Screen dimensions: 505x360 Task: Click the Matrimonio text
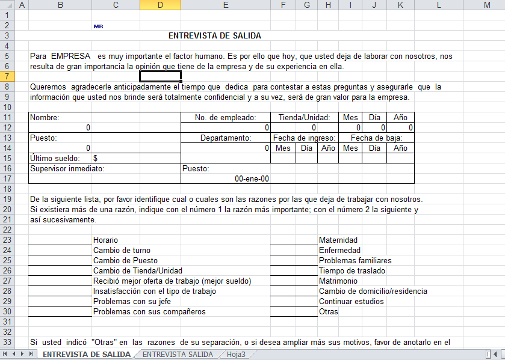point(338,281)
